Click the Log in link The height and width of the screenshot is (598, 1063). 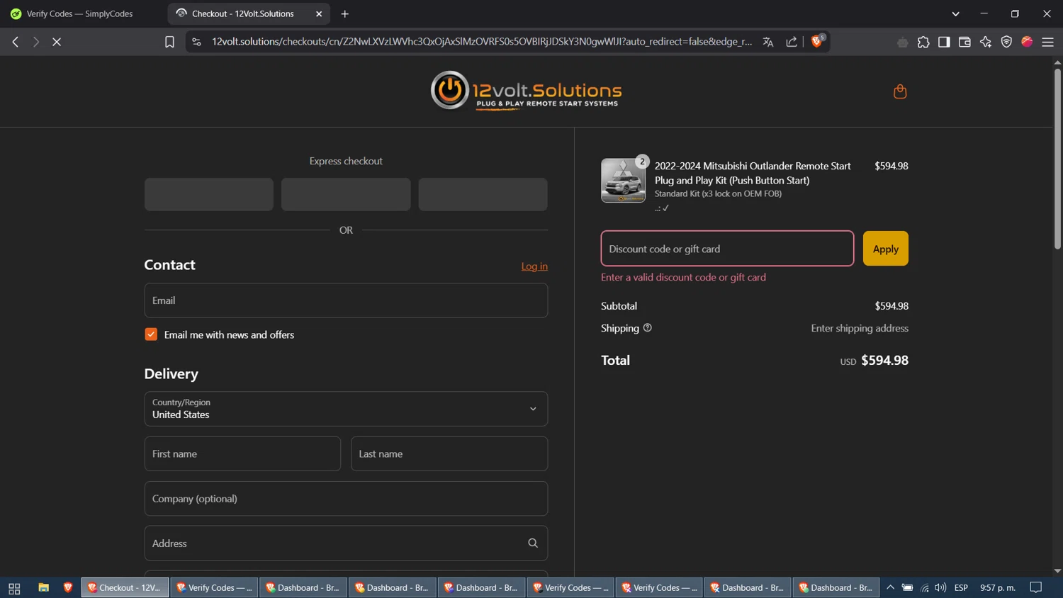(534, 266)
